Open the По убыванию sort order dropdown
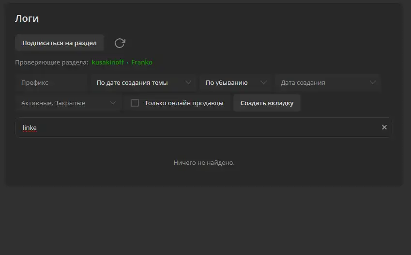Screen dimensions: 411x255 235,83
